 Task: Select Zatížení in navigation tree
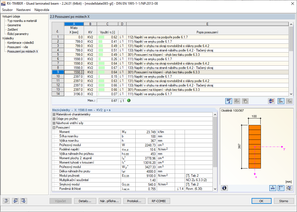pos(13,30)
